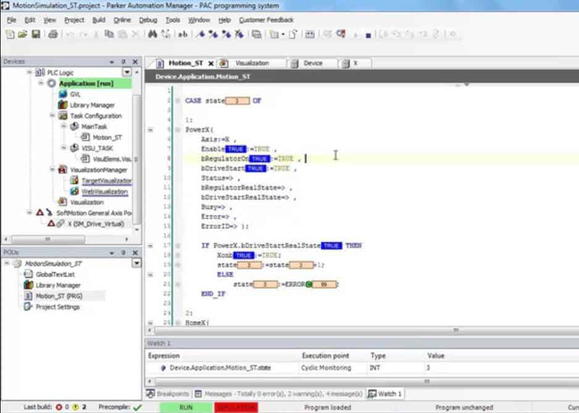This screenshot has width=579, height=413.
Task: Open the WebVisualization link in tree
Action: click(x=104, y=191)
